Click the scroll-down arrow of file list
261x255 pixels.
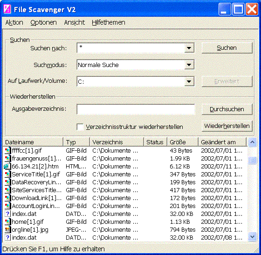[252, 236]
